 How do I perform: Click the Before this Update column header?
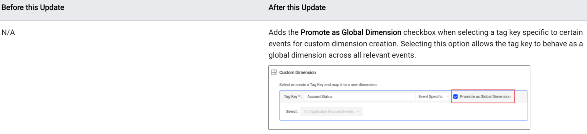click(x=33, y=8)
